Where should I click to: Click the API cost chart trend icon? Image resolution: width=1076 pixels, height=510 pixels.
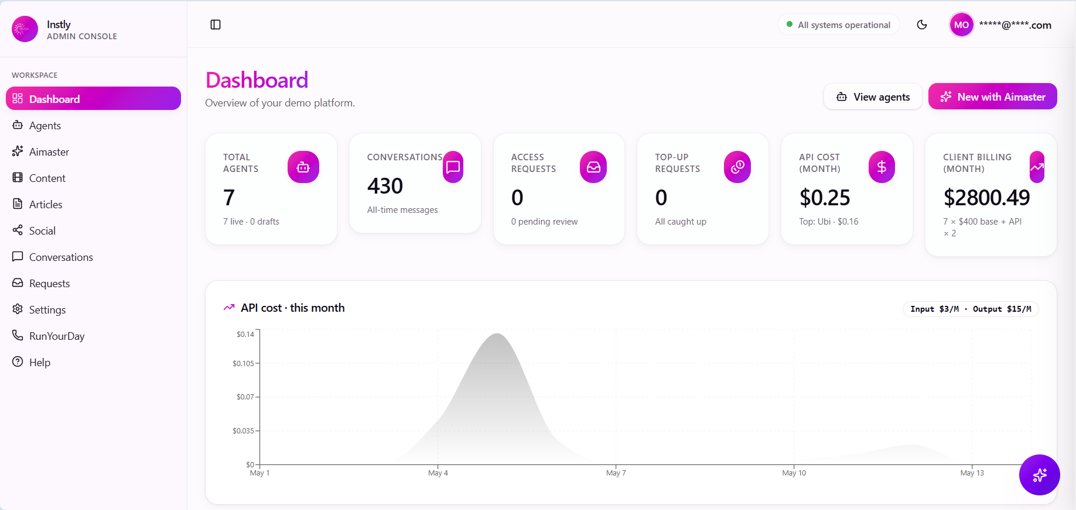(x=229, y=308)
